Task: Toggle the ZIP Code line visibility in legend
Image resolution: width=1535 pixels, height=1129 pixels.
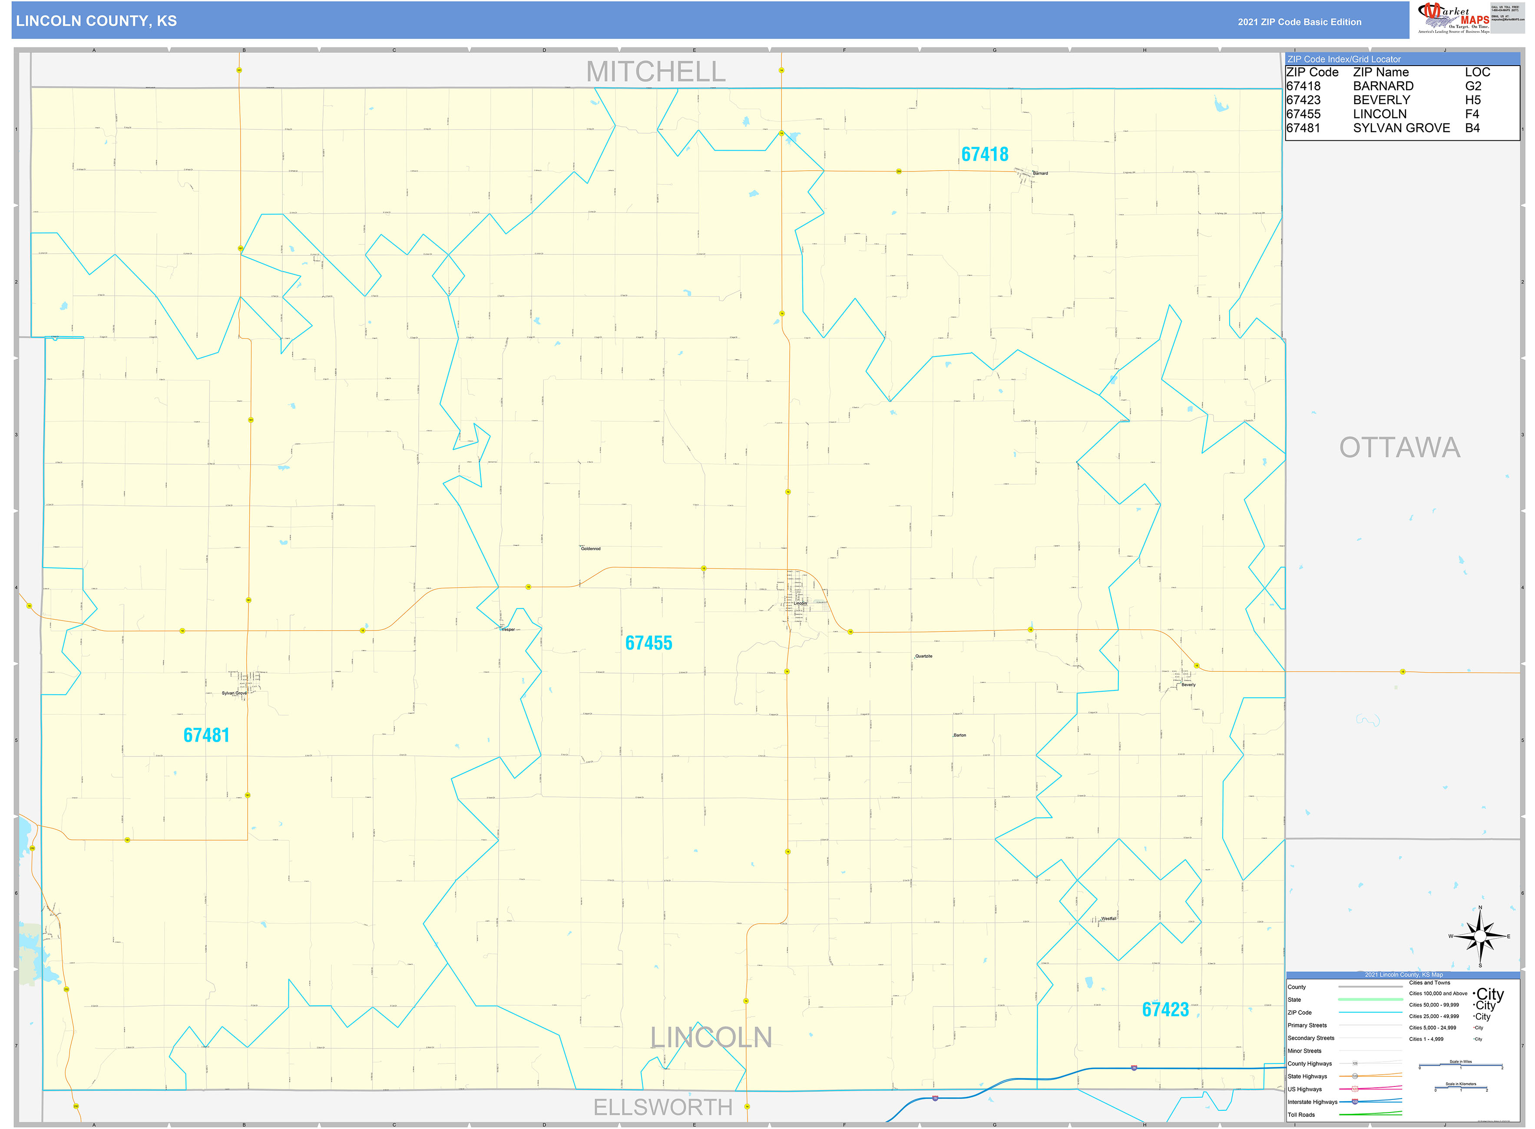Action: click(x=1370, y=1013)
